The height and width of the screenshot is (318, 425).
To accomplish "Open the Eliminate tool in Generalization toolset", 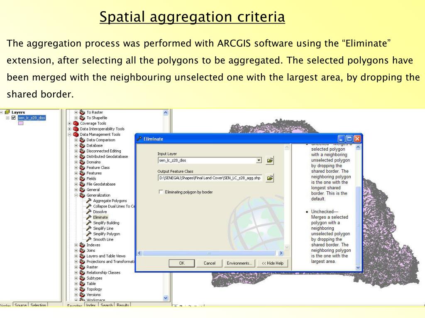I will coord(100,217).
